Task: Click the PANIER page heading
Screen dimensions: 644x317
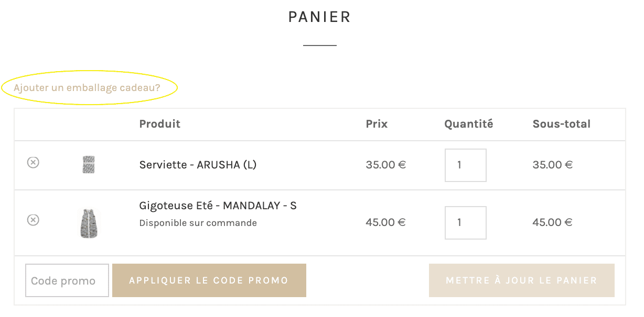Action: click(319, 17)
